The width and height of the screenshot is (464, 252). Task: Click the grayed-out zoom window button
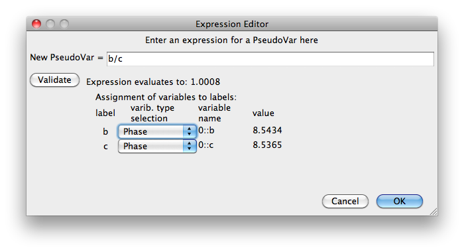tap(64, 24)
